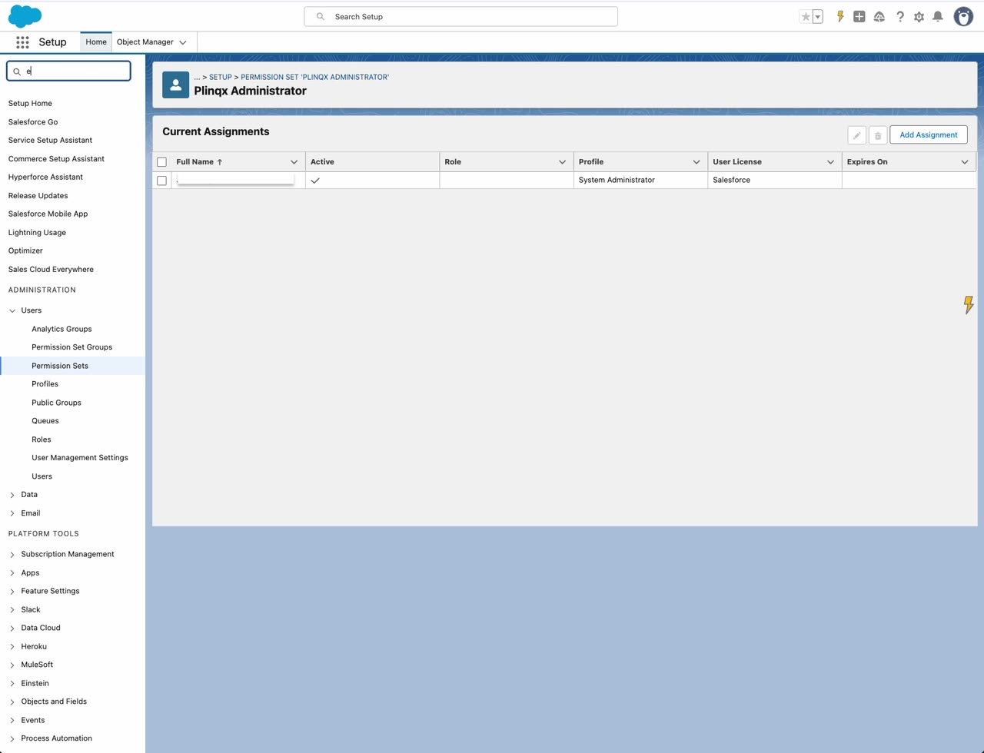Select all assignments header checkbox
Viewport: 984px width, 753px height.
coord(161,162)
